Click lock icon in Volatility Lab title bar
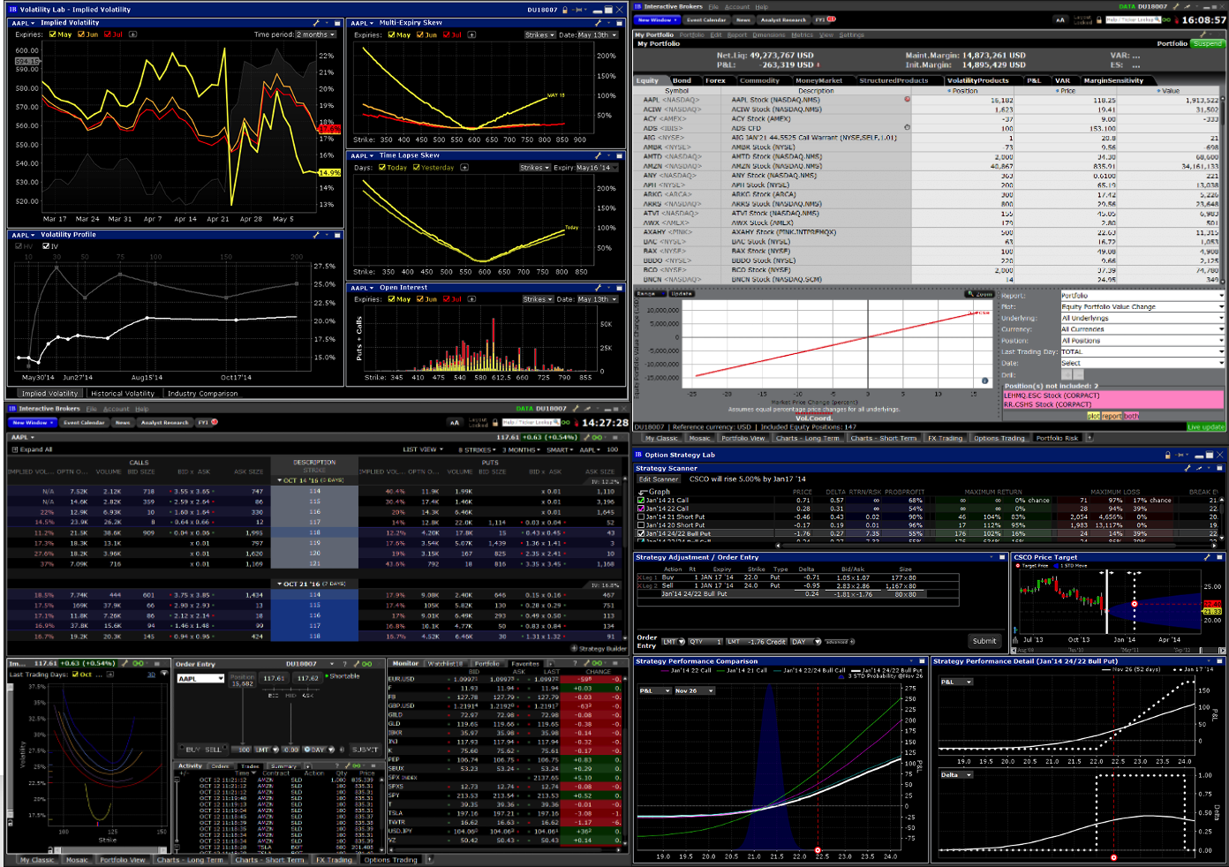Viewport: 1229px width, 867px height. click(566, 10)
